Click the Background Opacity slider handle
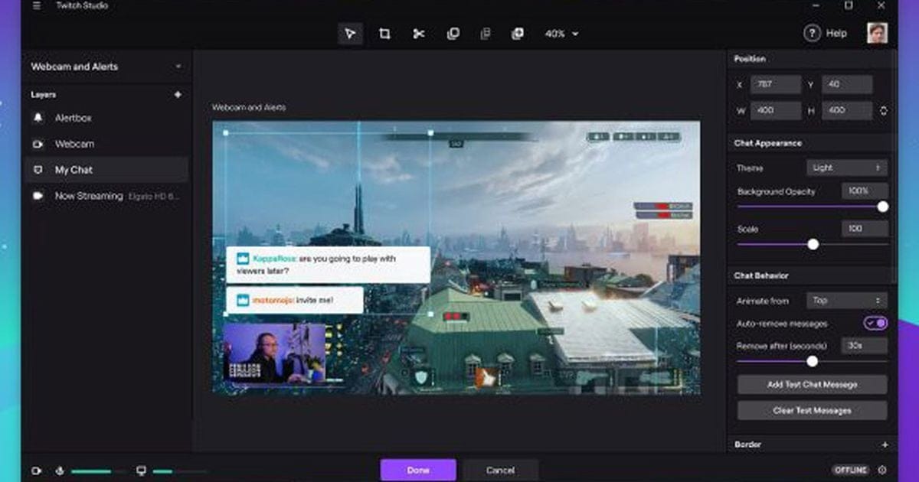This screenshot has height=482, width=919. point(883,207)
